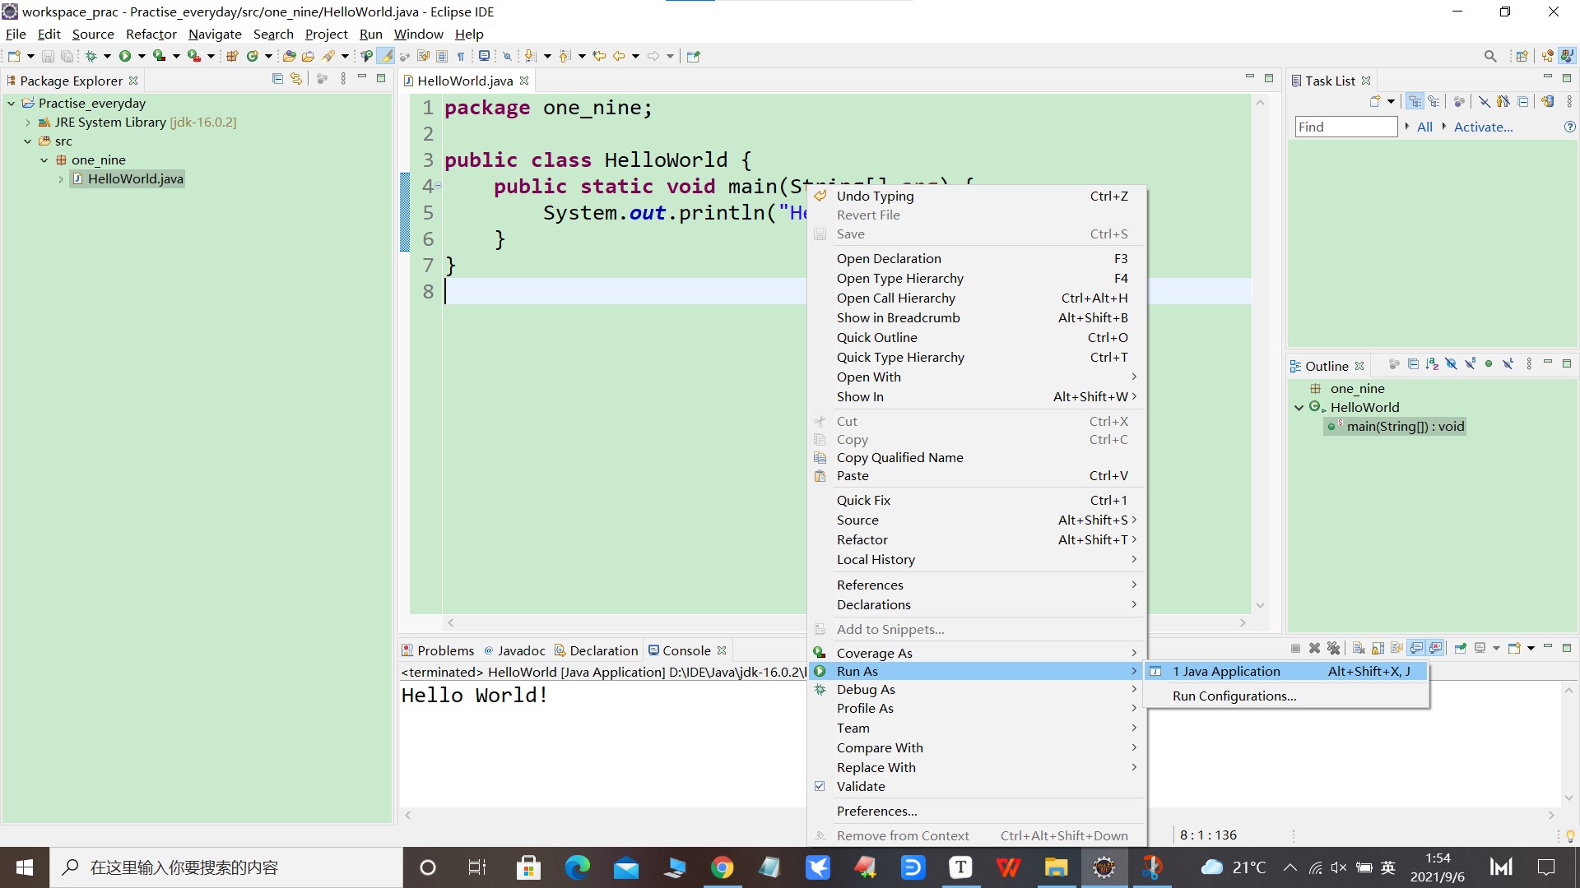Collapse the one_nine package tree node
This screenshot has width=1580, height=888.
click(44, 160)
